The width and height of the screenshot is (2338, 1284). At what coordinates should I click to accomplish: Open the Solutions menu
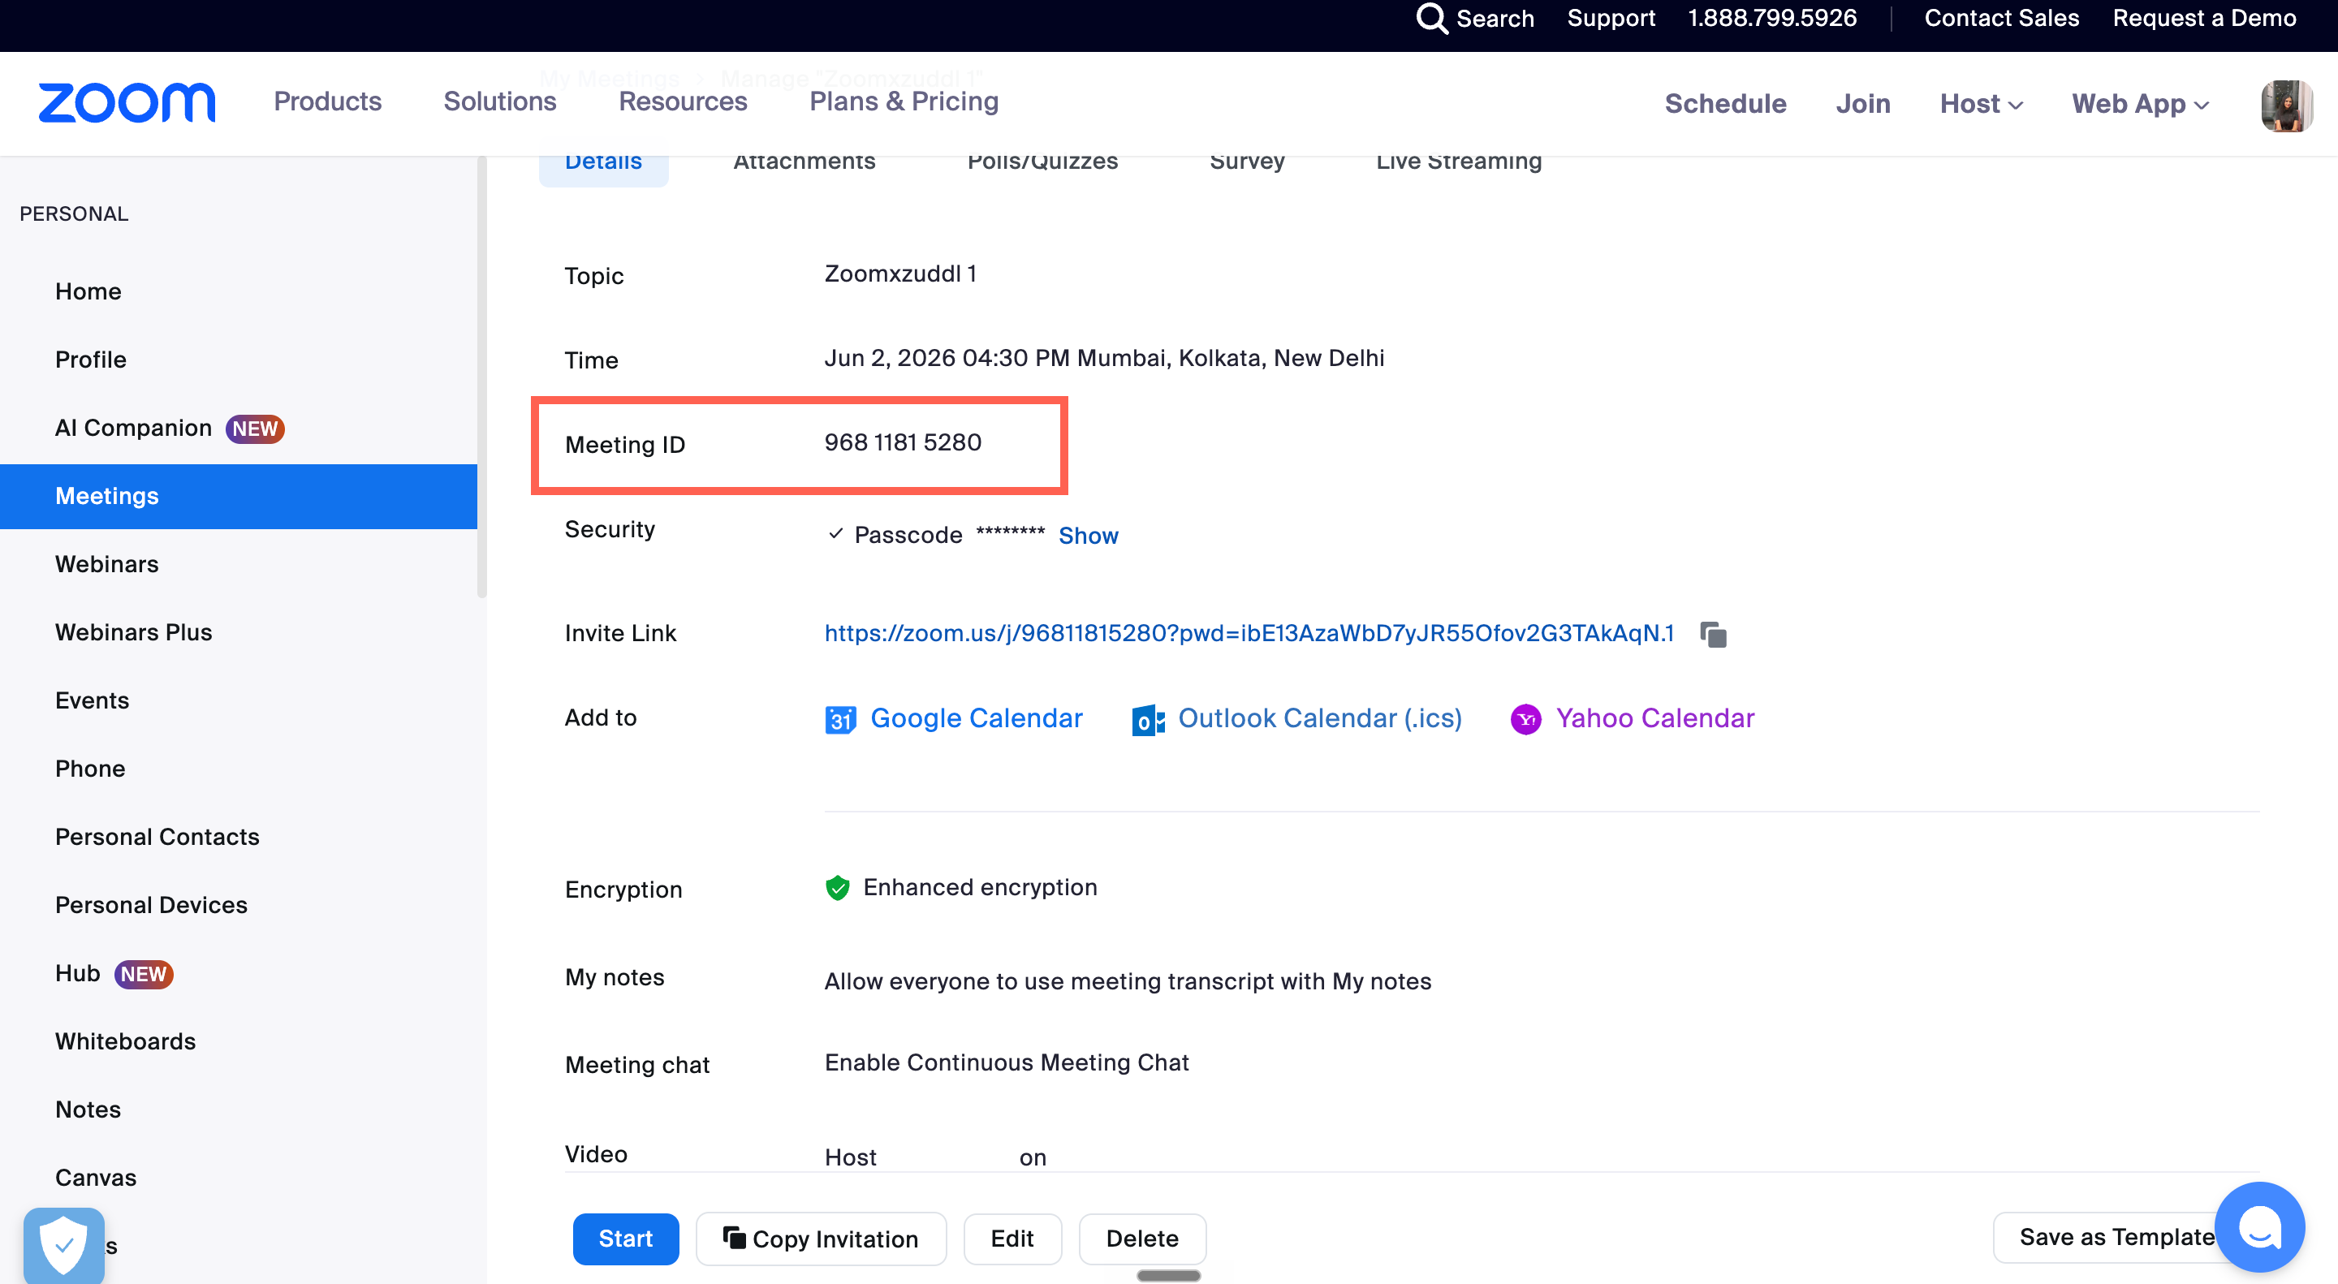click(x=500, y=101)
